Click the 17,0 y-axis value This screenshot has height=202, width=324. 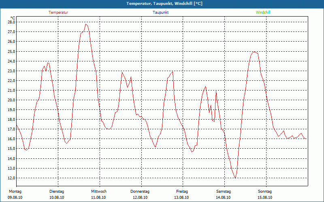(x=11, y=129)
